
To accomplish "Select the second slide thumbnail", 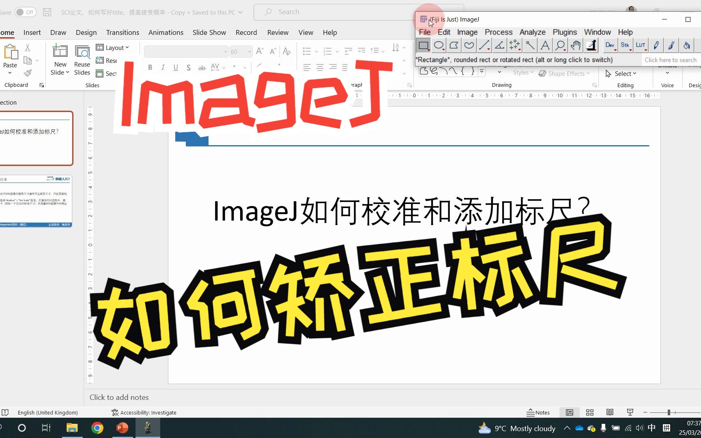I will (36, 201).
